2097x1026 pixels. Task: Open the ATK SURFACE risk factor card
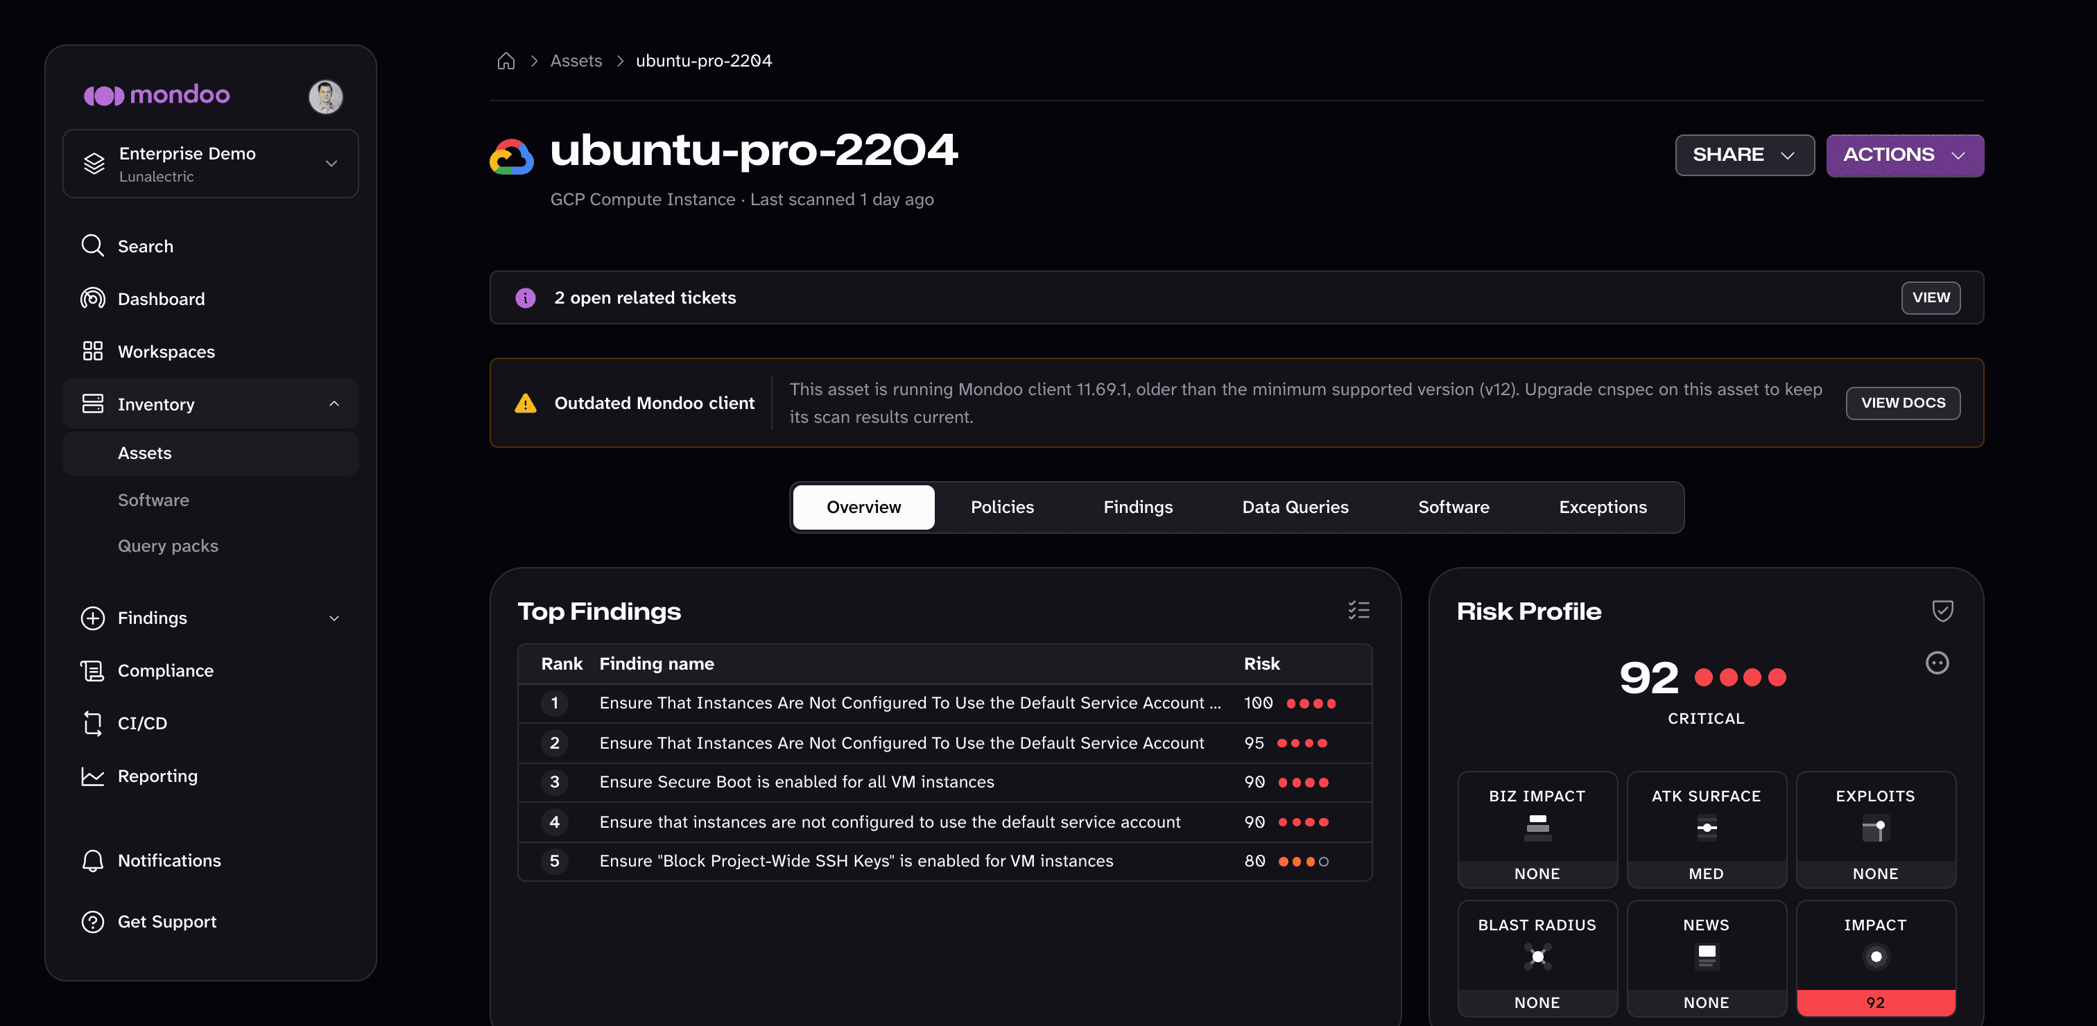point(1707,829)
